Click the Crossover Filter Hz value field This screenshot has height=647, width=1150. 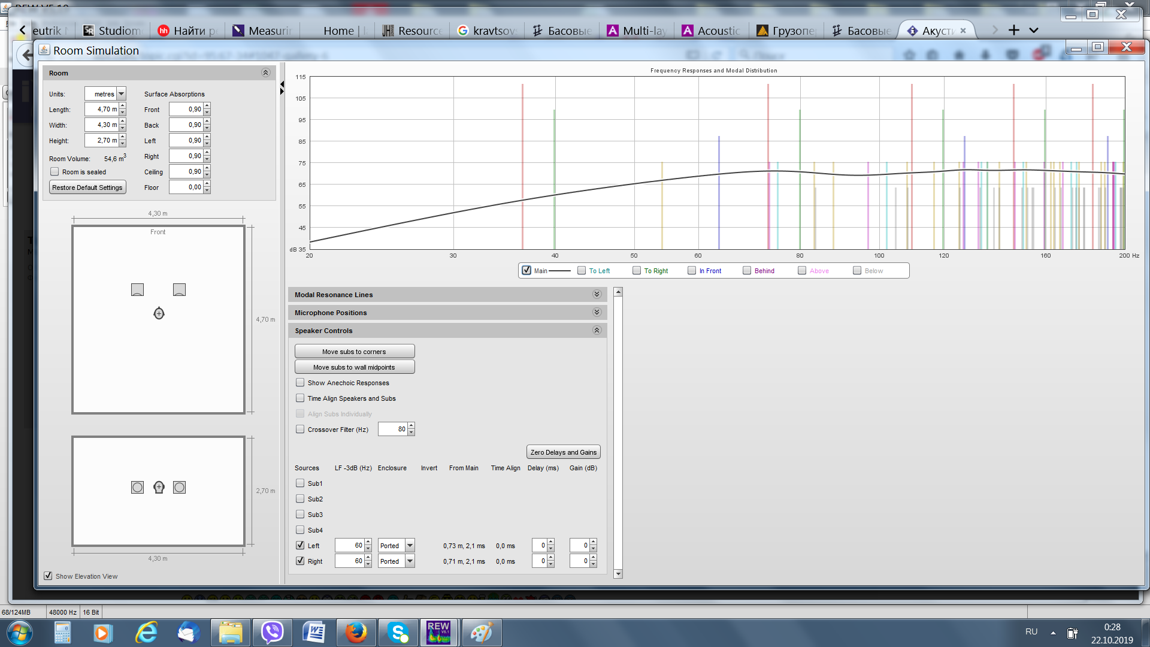[x=393, y=430]
